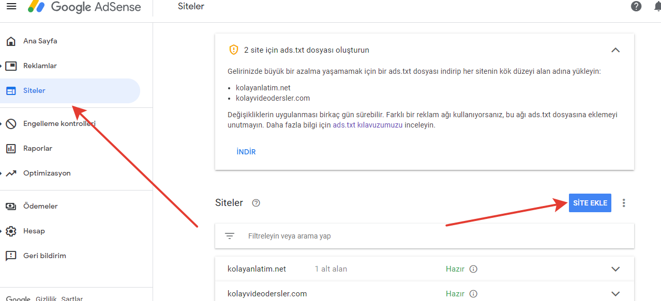Click the Engelleme kontrolleri block icon
This screenshot has height=301, width=661.
coord(11,123)
